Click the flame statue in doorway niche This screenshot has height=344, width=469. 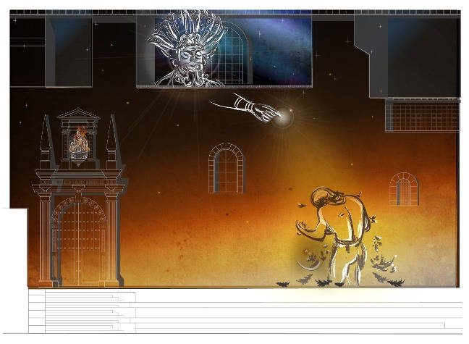coord(80,142)
